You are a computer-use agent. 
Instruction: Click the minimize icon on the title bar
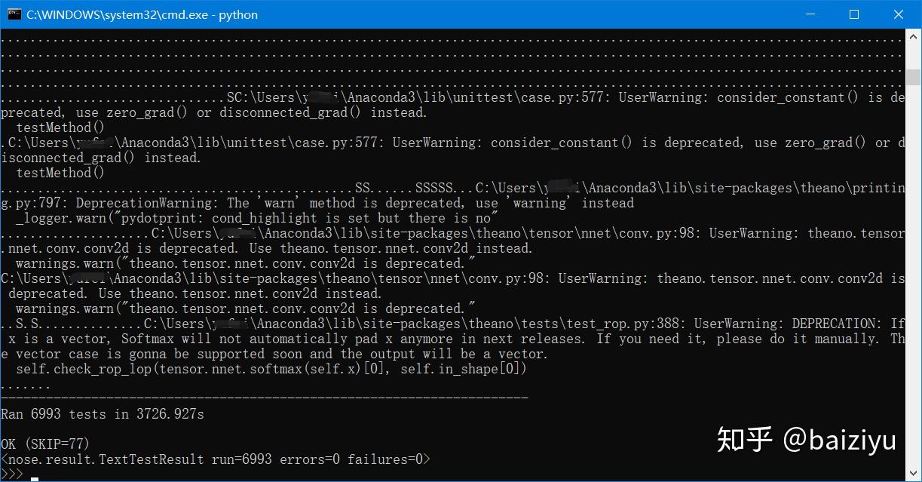click(x=810, y=14)
